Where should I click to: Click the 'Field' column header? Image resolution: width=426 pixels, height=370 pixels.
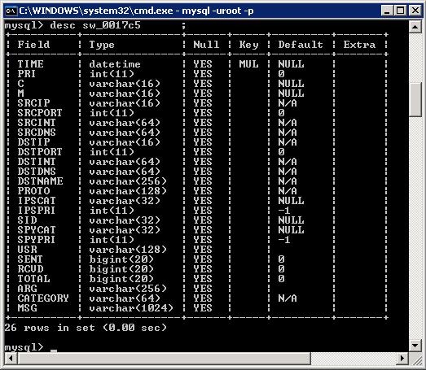click(x=33, y=45)
